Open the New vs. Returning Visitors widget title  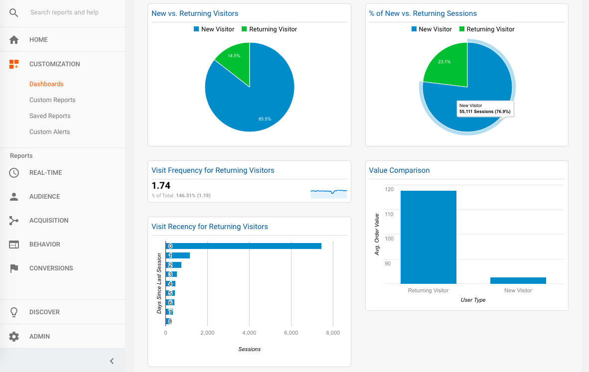pyautogui.click(x=194, y=13)
